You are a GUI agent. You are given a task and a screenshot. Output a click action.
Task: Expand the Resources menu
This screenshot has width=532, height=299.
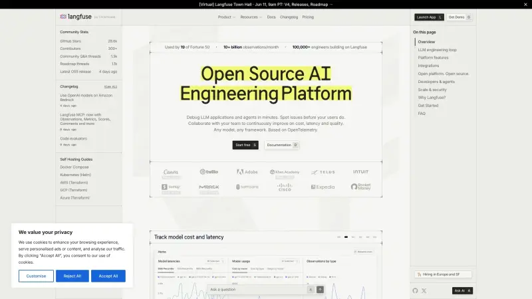(251, 17)
